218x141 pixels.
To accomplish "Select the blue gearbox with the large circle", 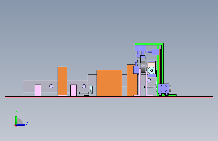I will 163,89.
